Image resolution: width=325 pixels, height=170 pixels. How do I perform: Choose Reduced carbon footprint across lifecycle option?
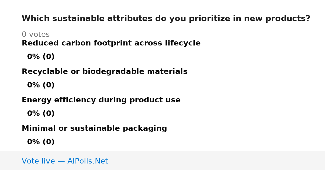[111, 43]
